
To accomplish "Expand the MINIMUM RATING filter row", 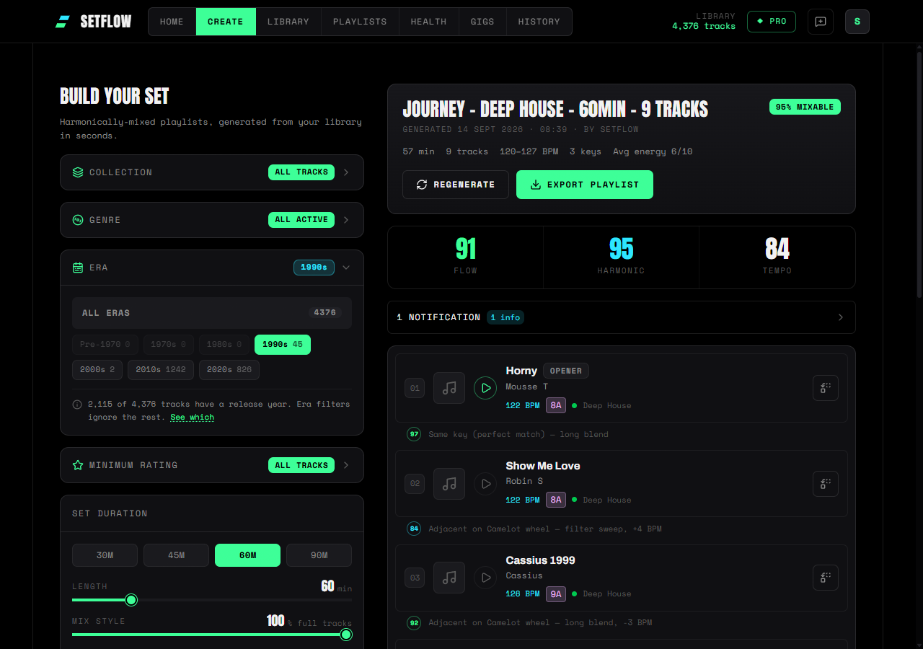I will [x=212, y=465].
